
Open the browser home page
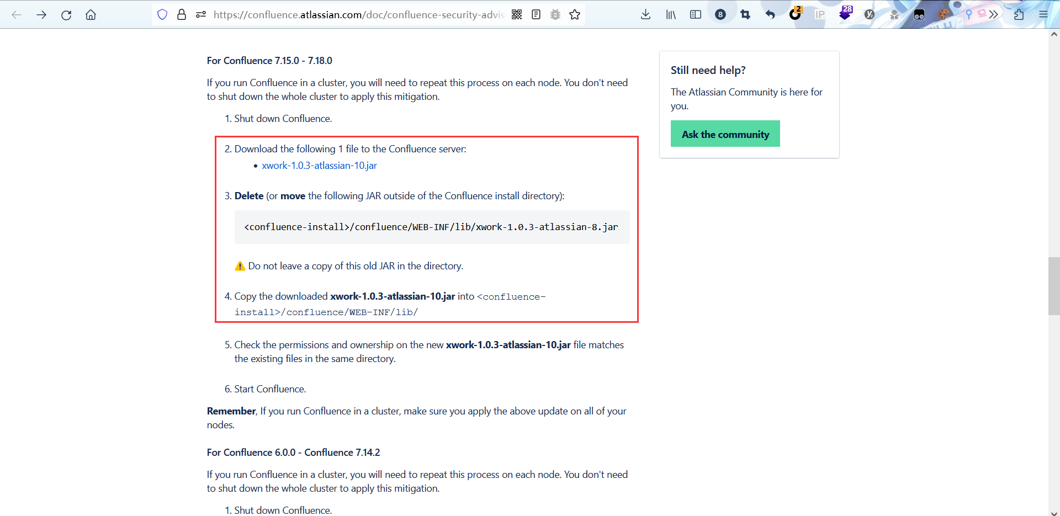pyautogui.click(x=91, y=15)
